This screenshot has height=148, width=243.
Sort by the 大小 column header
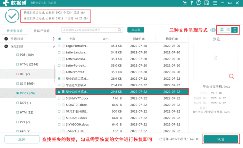tap(106, 39)
